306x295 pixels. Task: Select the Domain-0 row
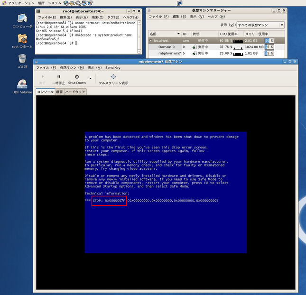[216, 47]
